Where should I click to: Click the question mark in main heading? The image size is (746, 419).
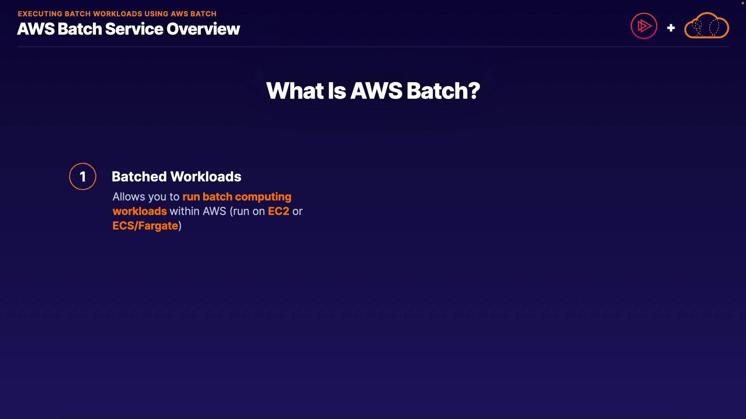point(474,91)
